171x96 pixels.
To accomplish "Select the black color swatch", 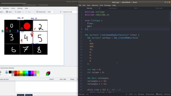I will [x=10, y=72].
